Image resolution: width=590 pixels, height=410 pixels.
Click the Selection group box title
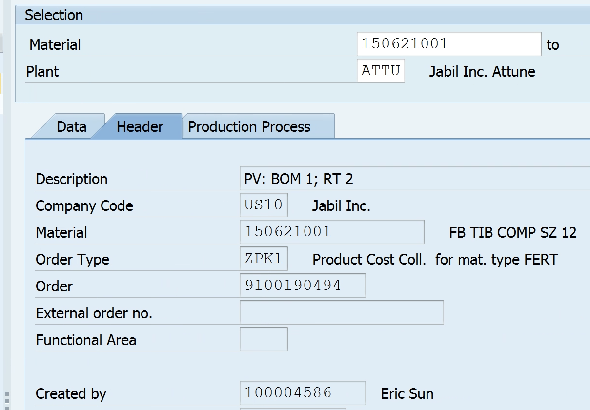click(54, 15)
